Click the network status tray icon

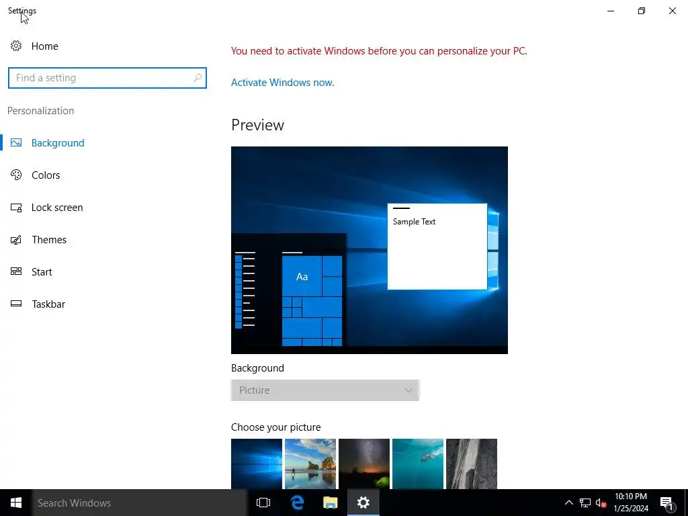[585, 503]
